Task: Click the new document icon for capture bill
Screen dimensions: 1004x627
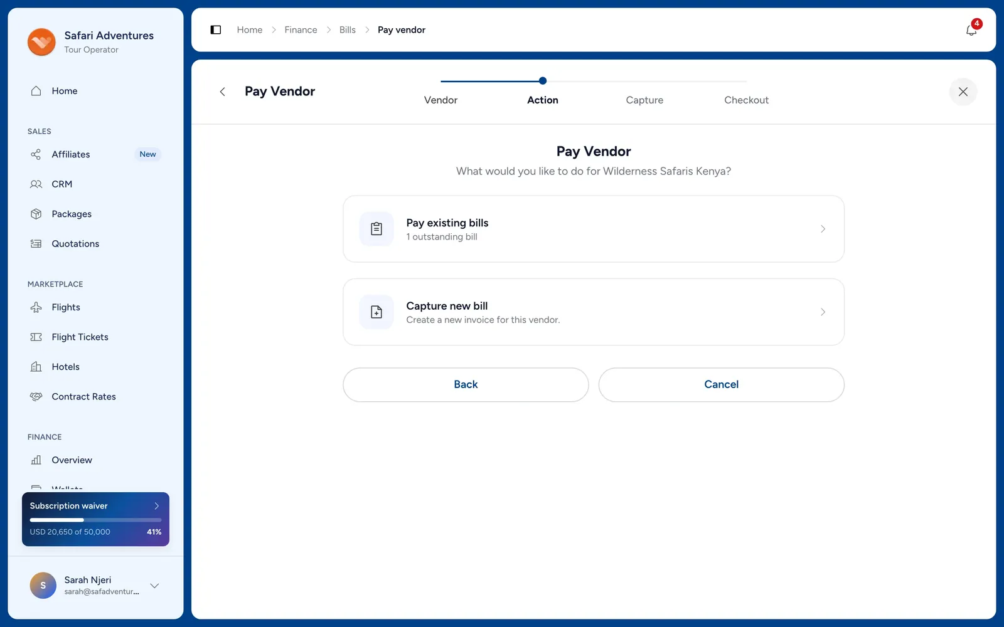Action: (x=376, y=312)
